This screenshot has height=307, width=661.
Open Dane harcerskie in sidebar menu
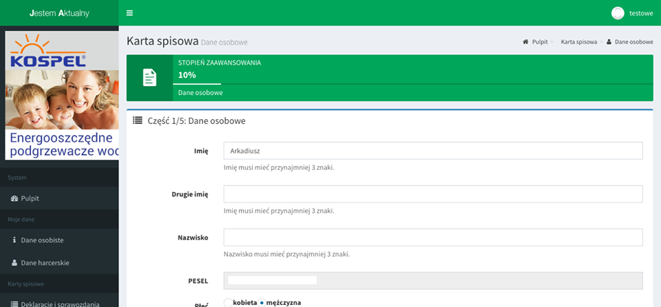[x=45, y=263]
